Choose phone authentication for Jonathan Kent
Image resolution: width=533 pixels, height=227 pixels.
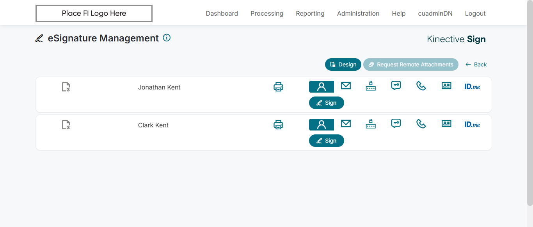421,86
